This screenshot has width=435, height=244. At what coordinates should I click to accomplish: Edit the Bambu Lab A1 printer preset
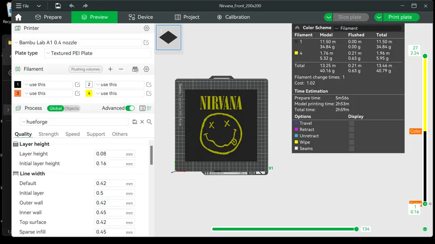(x=146, y=43)
